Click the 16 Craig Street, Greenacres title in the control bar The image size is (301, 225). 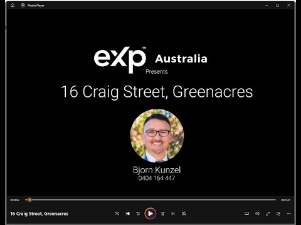click(x=40, y=214)
